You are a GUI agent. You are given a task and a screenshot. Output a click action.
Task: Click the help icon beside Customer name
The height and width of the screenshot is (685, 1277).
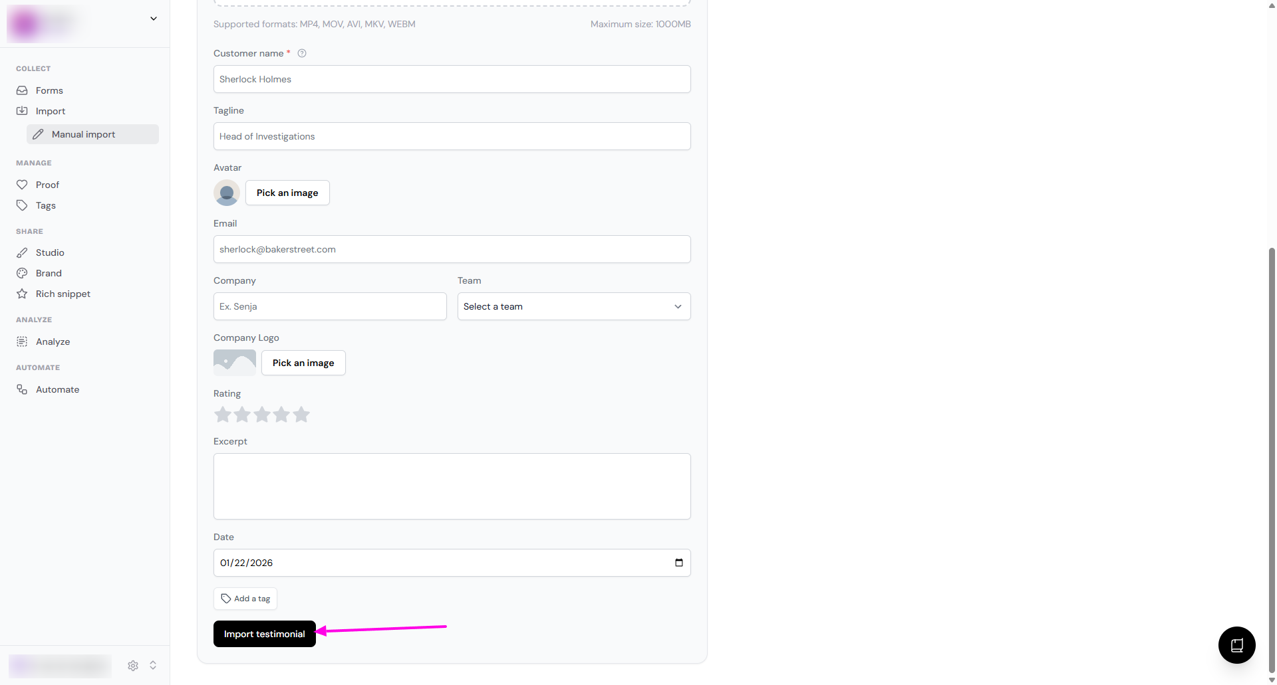point(302,53)
